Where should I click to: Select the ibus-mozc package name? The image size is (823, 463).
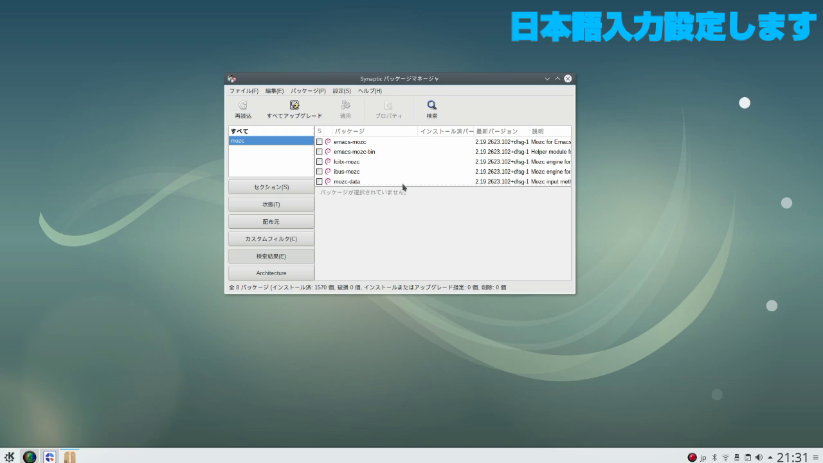347,172
